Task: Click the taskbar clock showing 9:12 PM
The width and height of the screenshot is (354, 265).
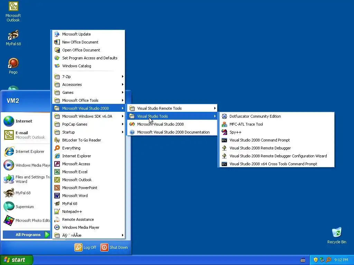Action: coord(341,260)
